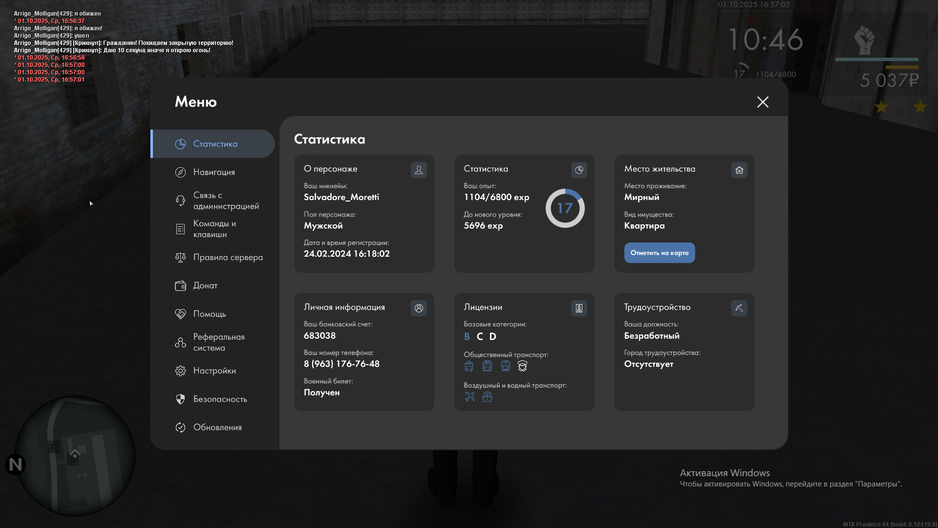Click the level 17 experience progress ring

[x=565, y=208]
